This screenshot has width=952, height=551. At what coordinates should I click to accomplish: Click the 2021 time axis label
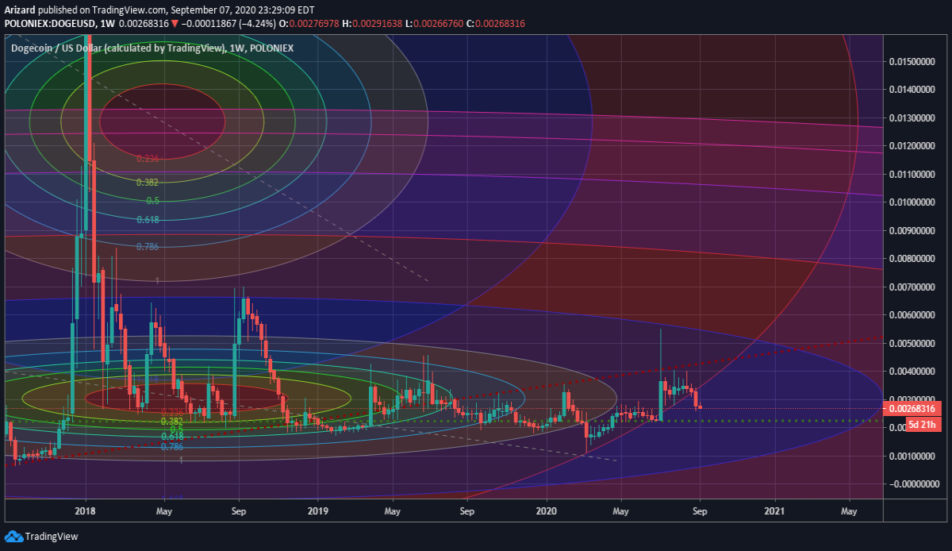tap(775, 512)
